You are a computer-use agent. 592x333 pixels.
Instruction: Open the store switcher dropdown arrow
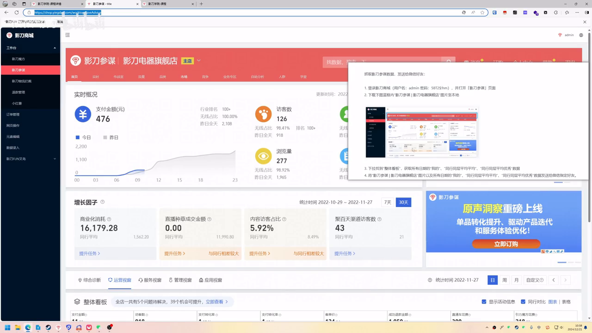pyautogui.click(x=199, y=61)
